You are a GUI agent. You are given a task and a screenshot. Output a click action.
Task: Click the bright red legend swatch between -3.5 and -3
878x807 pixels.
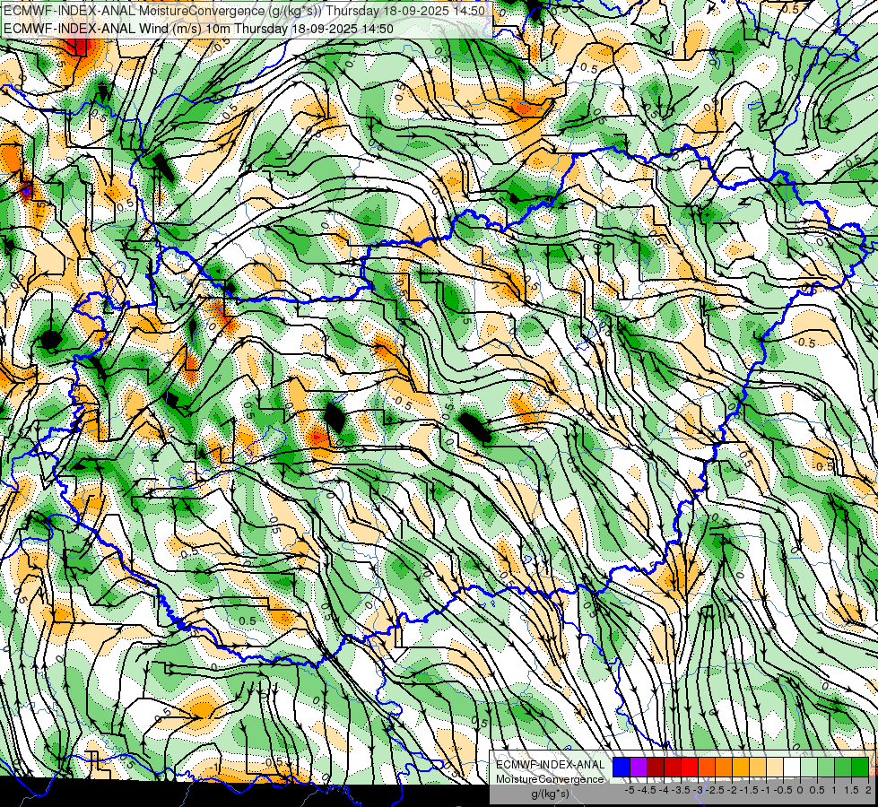(x=690, y=768)
